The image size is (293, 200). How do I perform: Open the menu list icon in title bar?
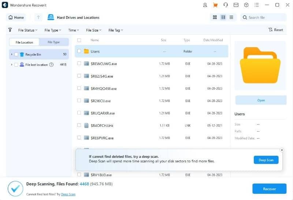257,5
